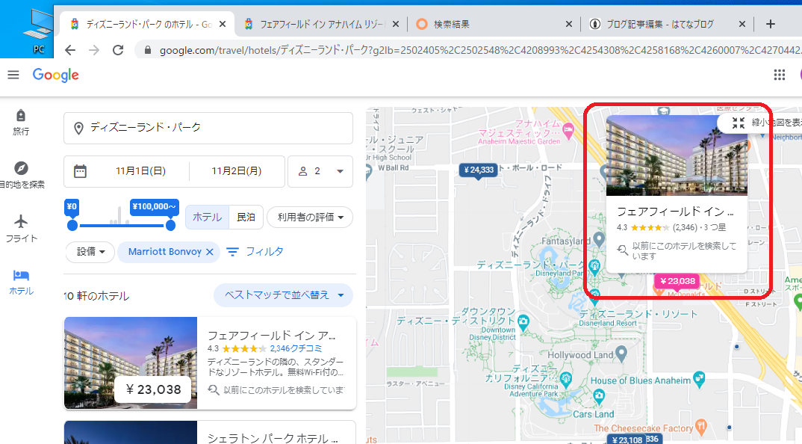This screenshot has width=802, height=444.
Task: Click the padlock site info icon in address bar
Action: coord(148,50)
